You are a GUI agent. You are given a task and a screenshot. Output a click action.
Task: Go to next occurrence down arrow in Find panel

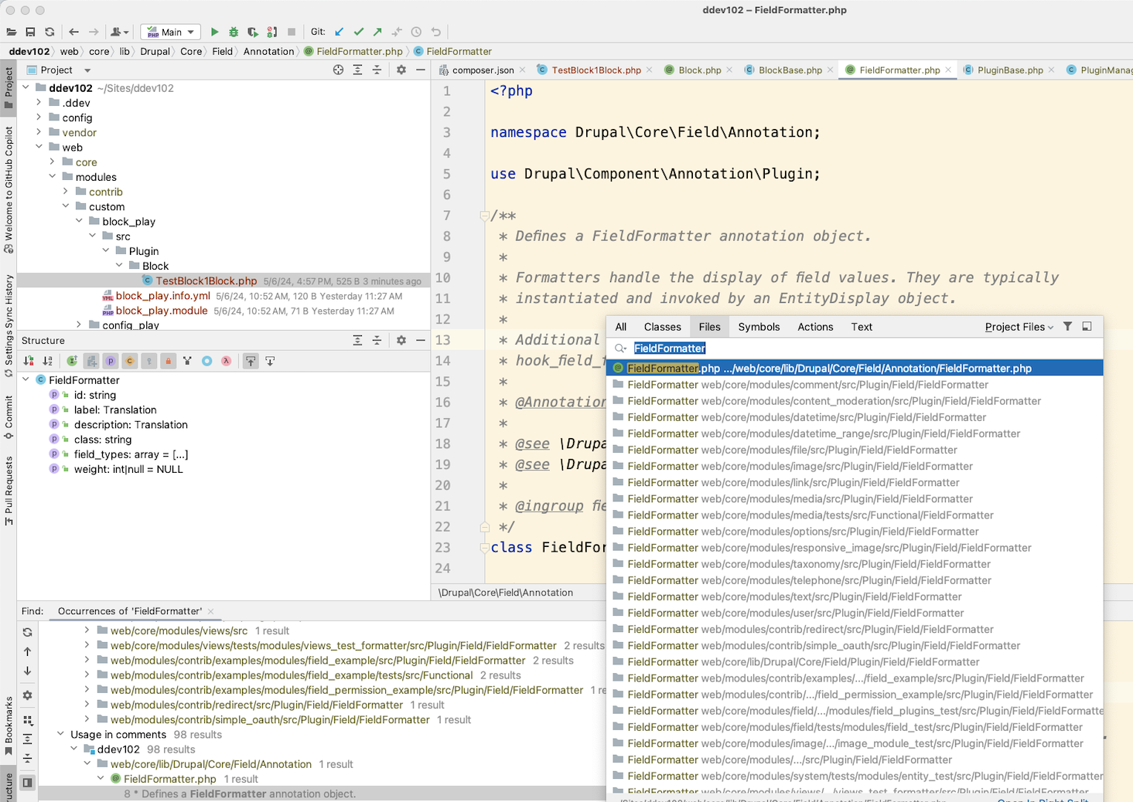(28, 671)
